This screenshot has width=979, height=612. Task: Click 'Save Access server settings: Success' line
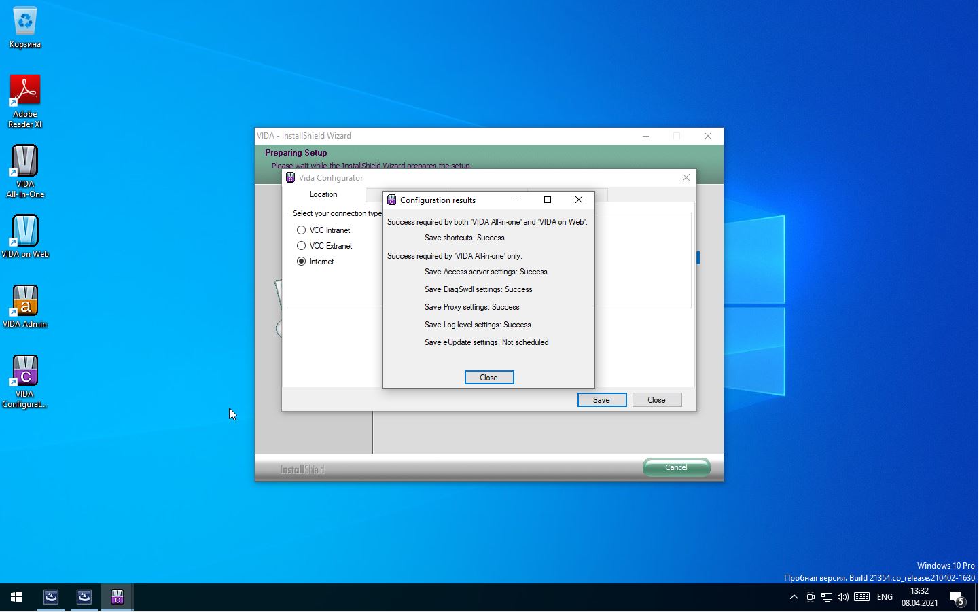click(486, 272)
